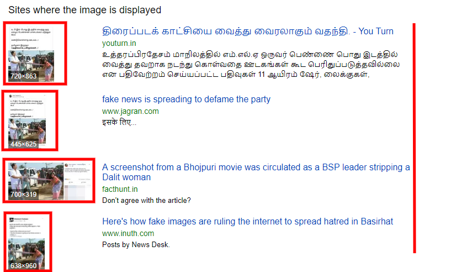The height and width of the screenshot is (272, 456).
Task: Click the 'Don't agree with the article?' snippet
Action: point(146,201)
